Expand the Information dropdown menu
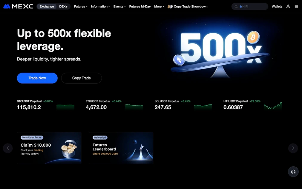This screenshot has height=189, width=302. 100,7
